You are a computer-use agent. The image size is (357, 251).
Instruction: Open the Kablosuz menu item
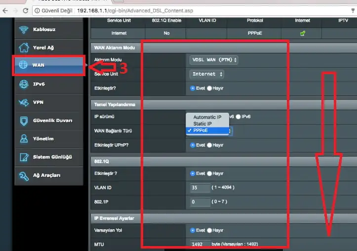point(49,29)
